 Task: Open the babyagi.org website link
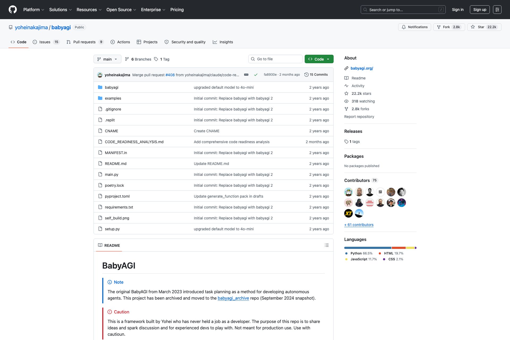coord(362,68)
